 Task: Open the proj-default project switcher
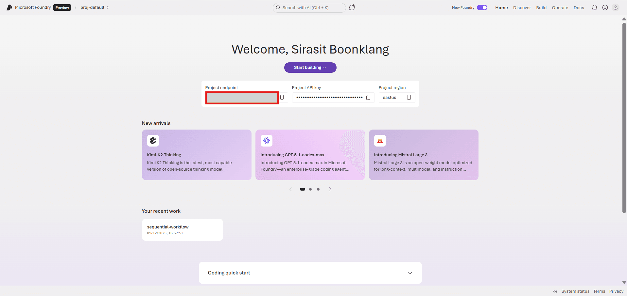[95, 8]
